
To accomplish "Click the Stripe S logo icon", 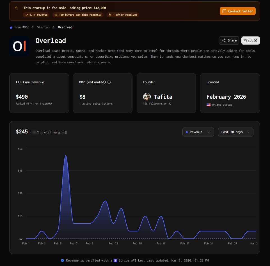I will [115, 260].
